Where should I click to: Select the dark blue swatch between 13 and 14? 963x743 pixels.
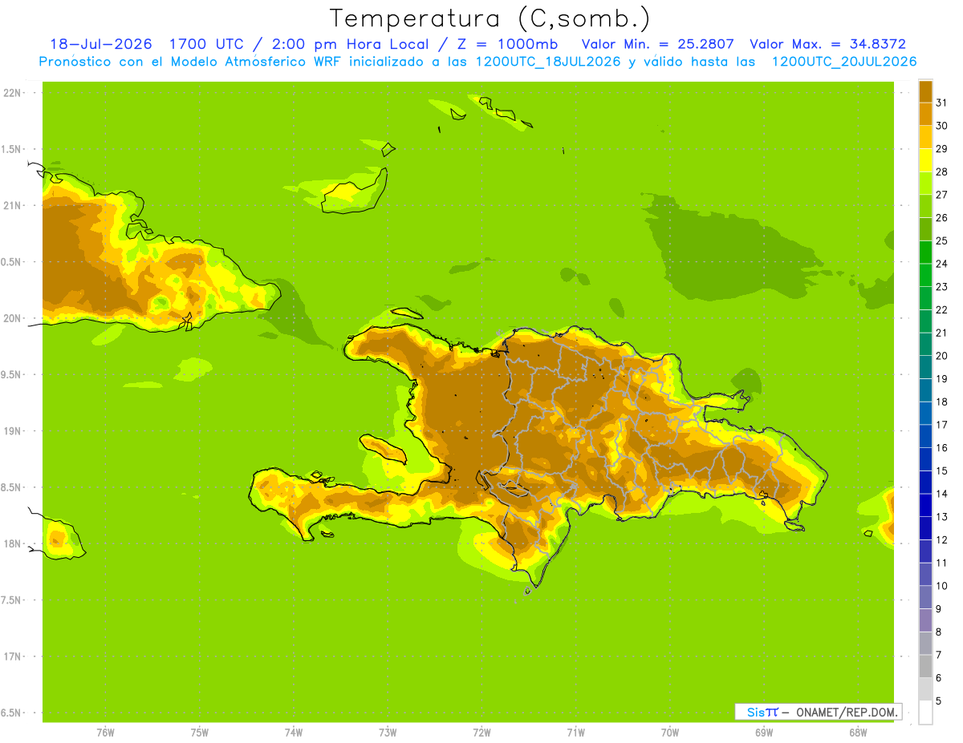(925, 505)
